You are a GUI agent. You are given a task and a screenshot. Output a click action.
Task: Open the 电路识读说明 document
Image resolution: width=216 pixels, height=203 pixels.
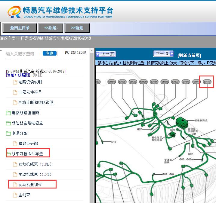tap(30, 82)
